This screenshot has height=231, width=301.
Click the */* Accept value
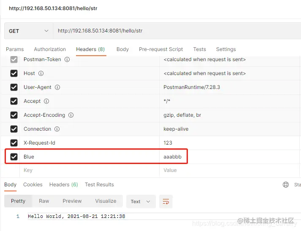(x=167, y=101)
